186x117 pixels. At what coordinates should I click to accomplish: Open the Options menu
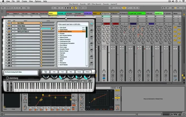tap(38, 1)
